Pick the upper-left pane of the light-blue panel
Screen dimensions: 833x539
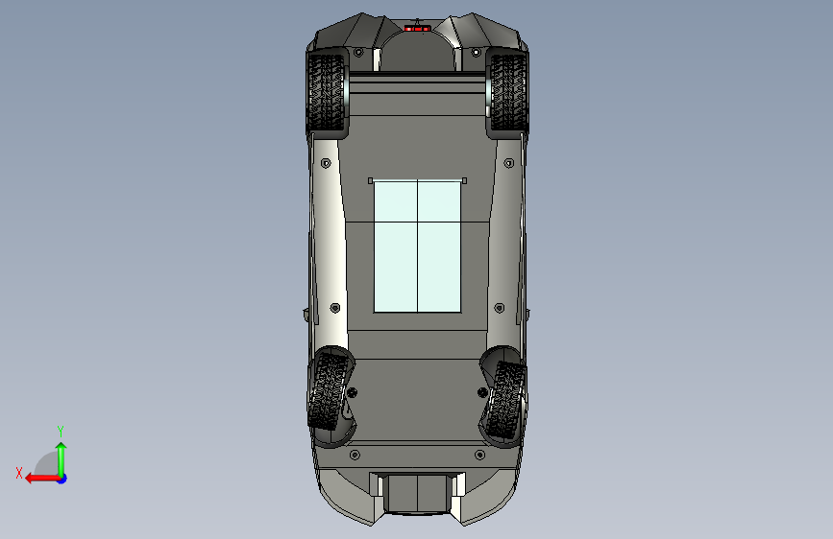pos(396,201)
